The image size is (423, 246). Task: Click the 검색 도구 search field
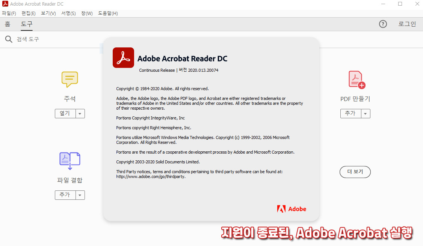tap(28, 39)
